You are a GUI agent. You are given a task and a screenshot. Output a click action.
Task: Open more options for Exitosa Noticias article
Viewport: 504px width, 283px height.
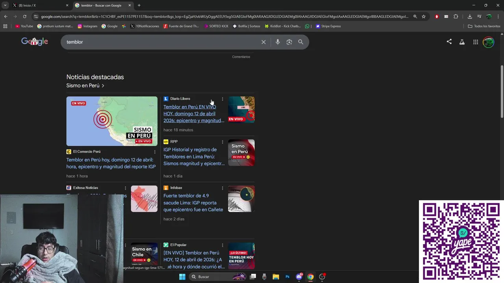[x=126, y=188]
